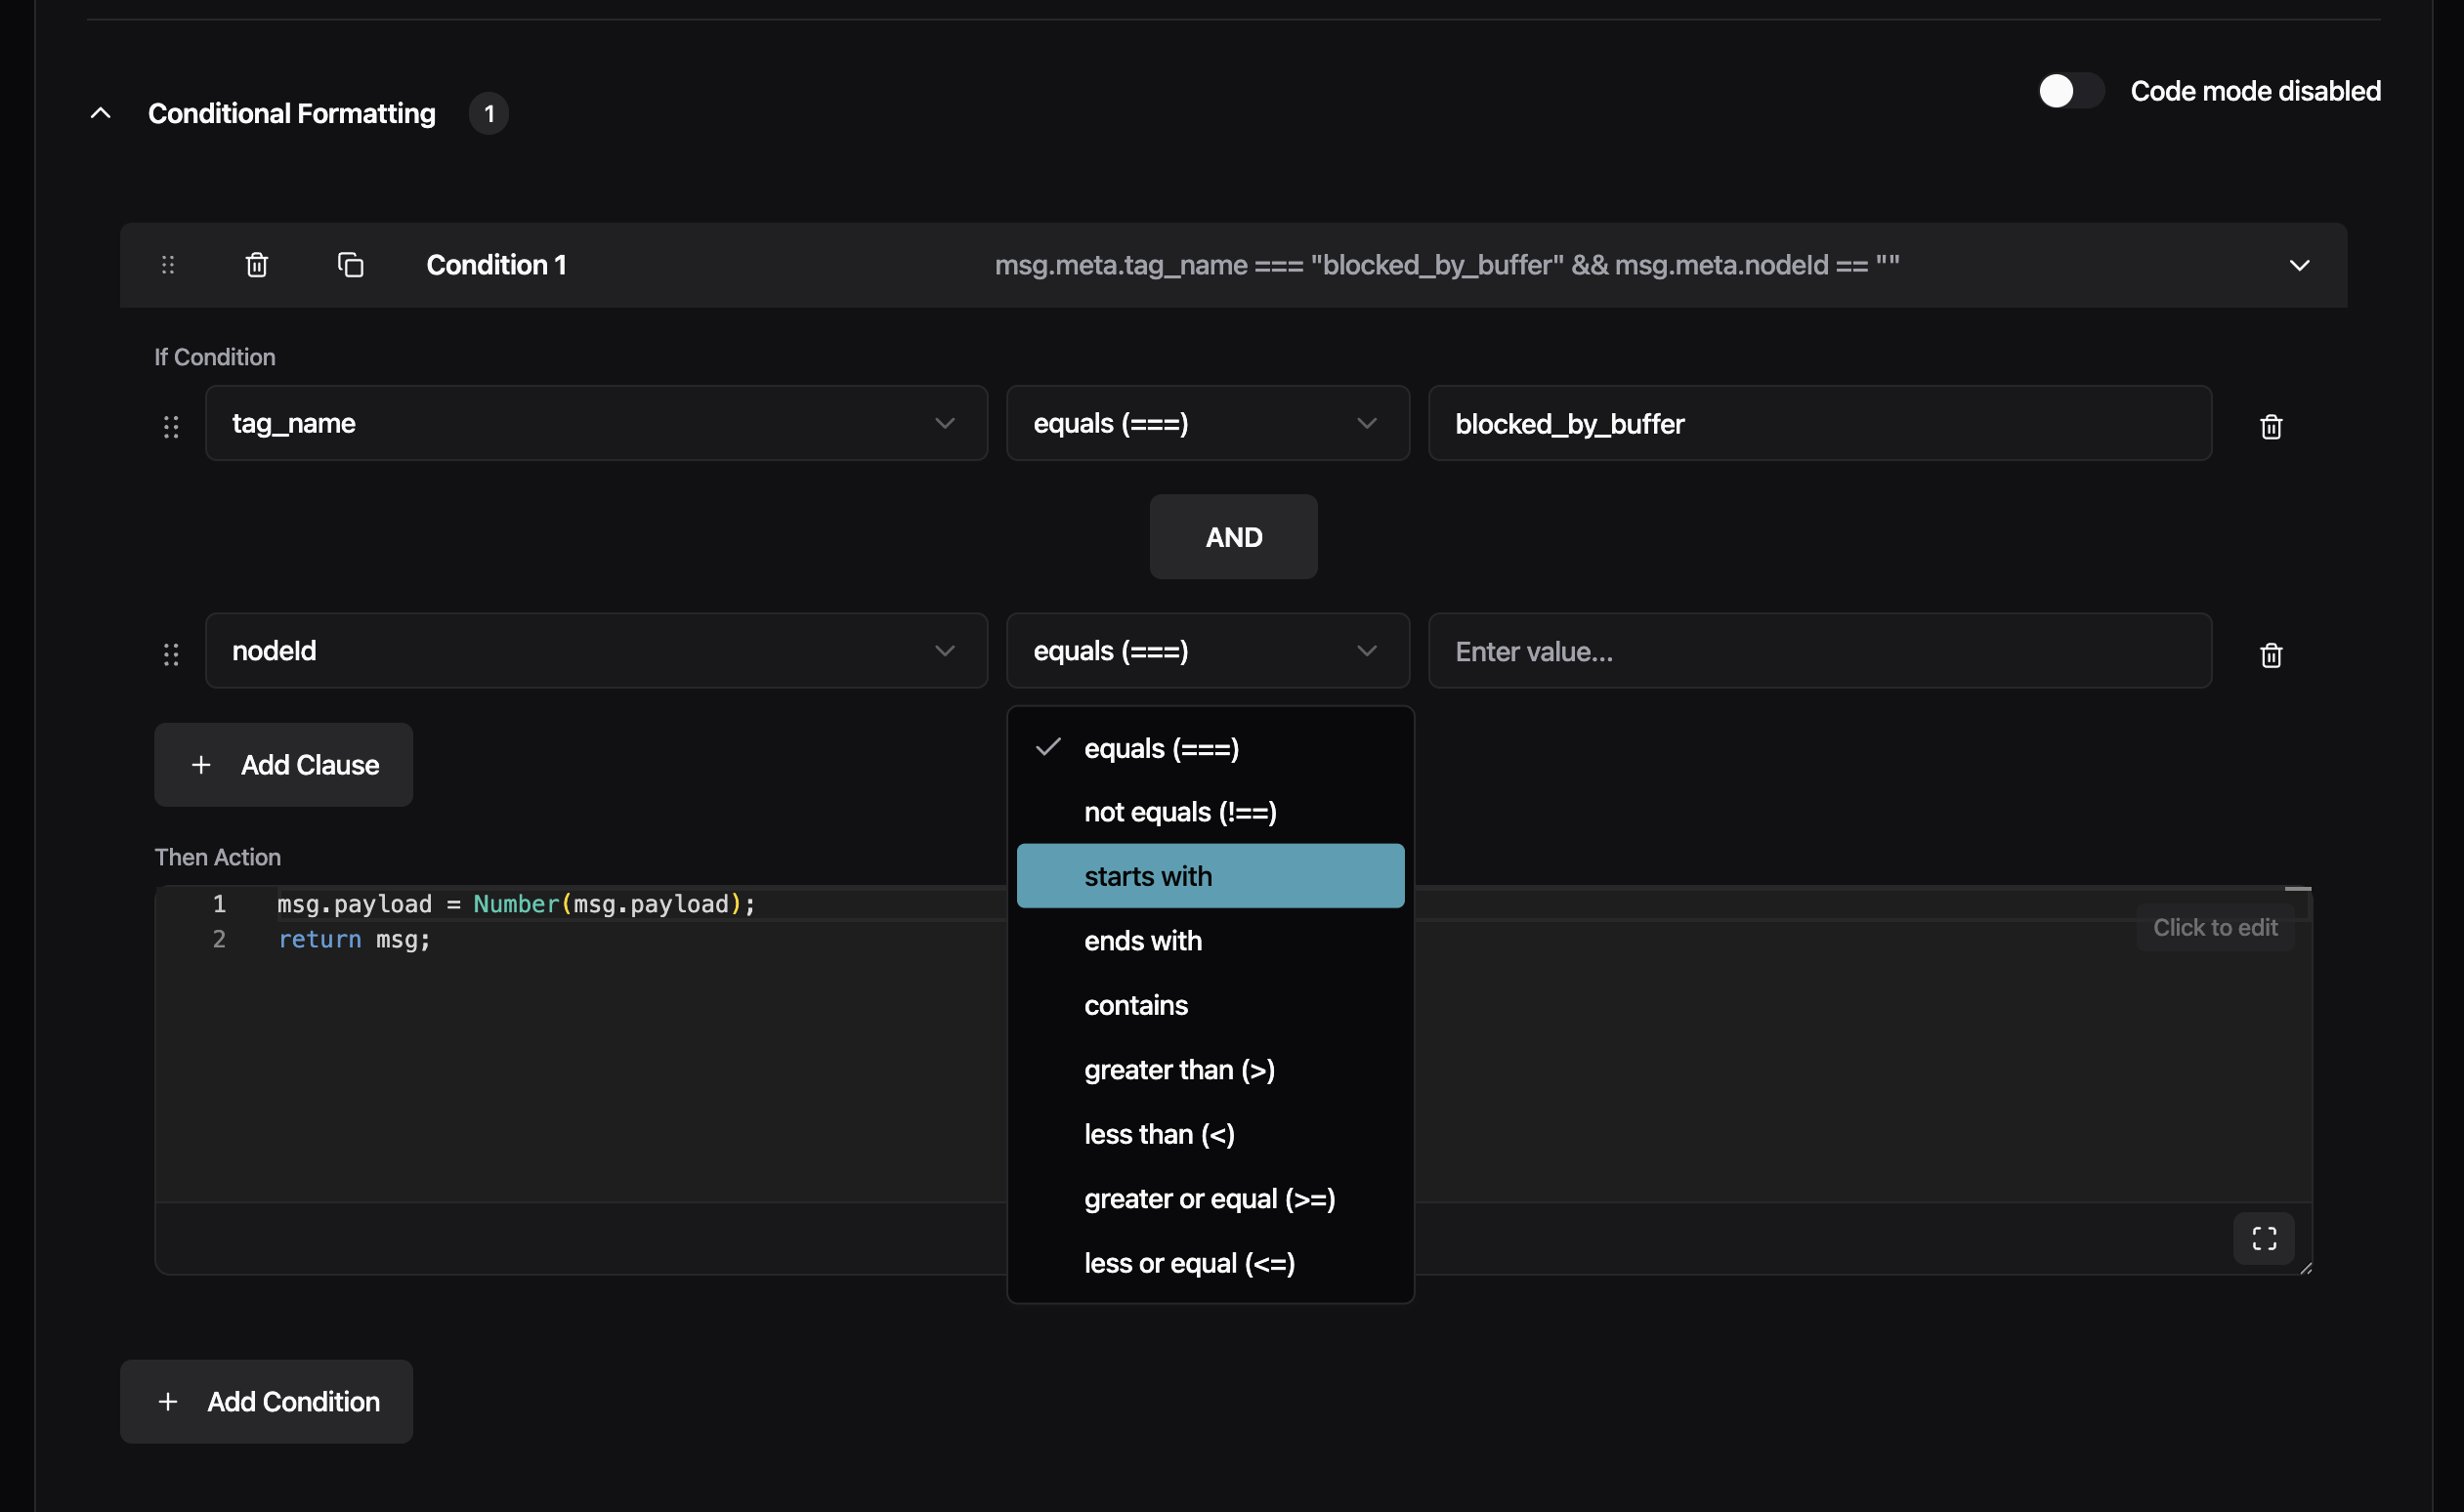Delete Condition 1 with the trash icon
Viewport: 2464px width, 1512px height.
coord(257,265)
